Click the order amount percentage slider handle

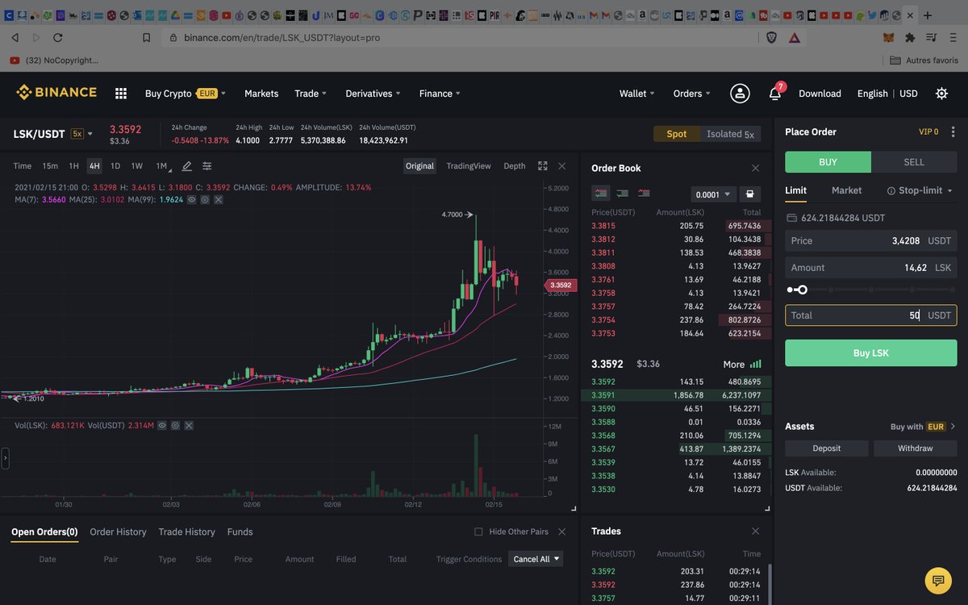[802, 290]
